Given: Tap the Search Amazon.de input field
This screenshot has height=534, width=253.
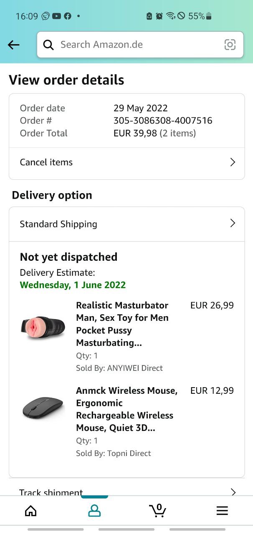Looking at the screenshot, I should (x=138, y=45).
